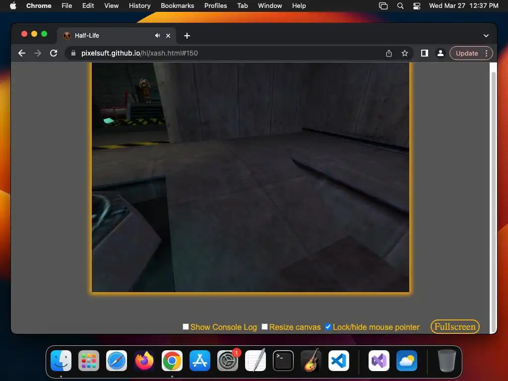Image resolution: width=508 pixels, height=381 pixels.
Task: Launch Safari from the Dock
Action: 117,360
